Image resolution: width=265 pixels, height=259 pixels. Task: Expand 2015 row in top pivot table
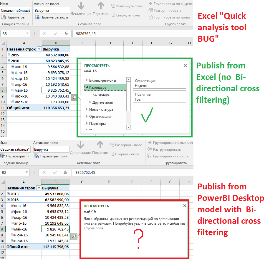click(9, 55)
